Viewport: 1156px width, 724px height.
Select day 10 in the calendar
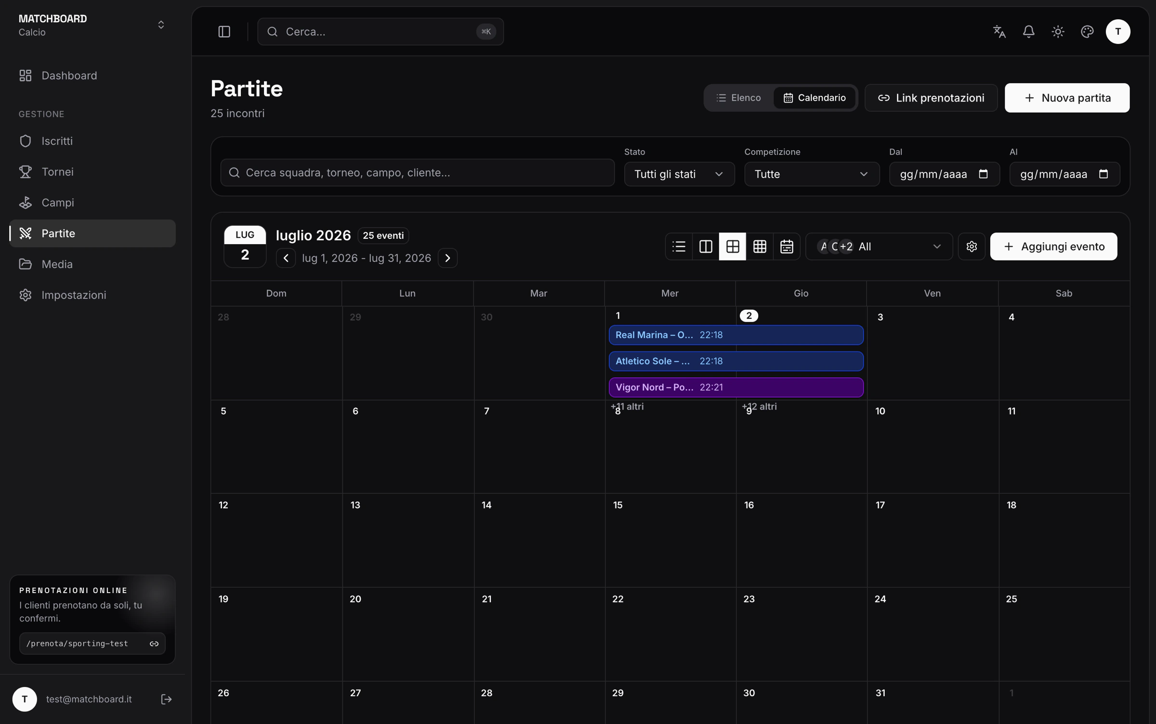pos(880,411)
